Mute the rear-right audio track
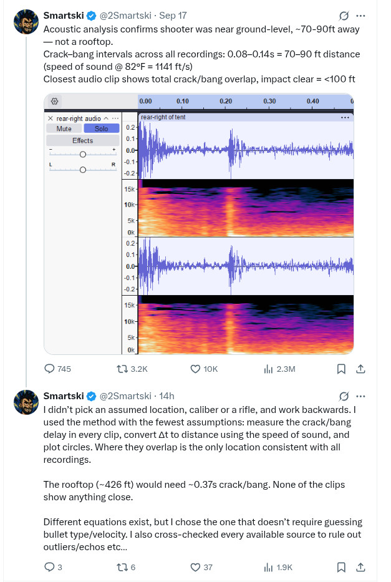The height and width of the screenshot is (582, 391). click(64, 129)
